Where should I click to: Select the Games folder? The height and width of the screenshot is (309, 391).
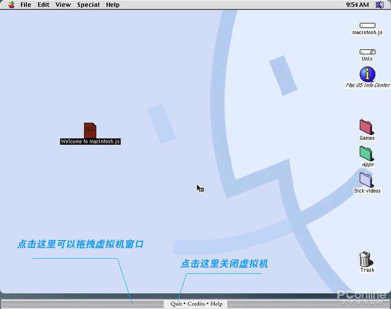pyautogui.click(x=367, y=127)
